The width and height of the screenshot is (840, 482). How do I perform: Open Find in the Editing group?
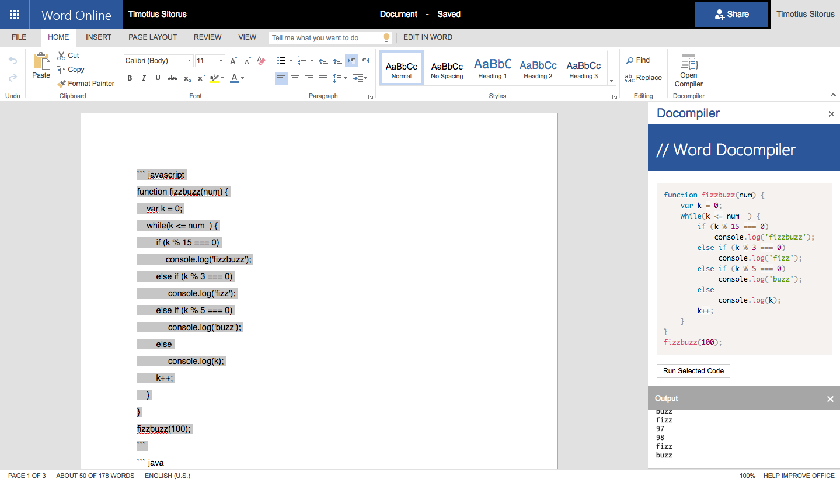pos(637,60)
